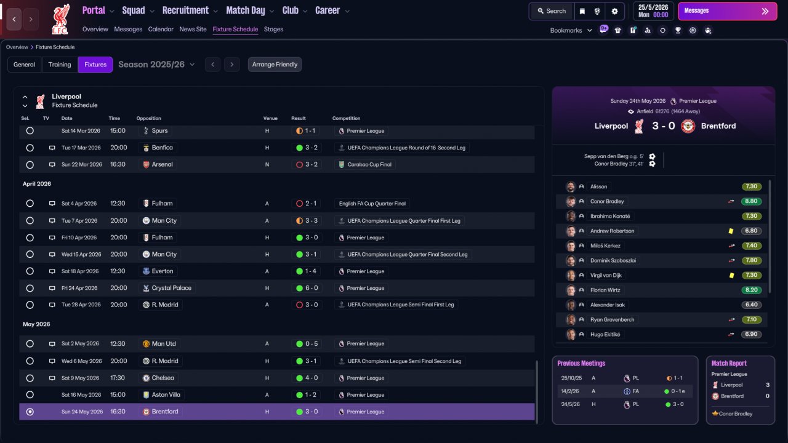This screenshot has height=443, width=788.
Task: Click the fixture list vertical scrollbar
Action: point(537,392)
